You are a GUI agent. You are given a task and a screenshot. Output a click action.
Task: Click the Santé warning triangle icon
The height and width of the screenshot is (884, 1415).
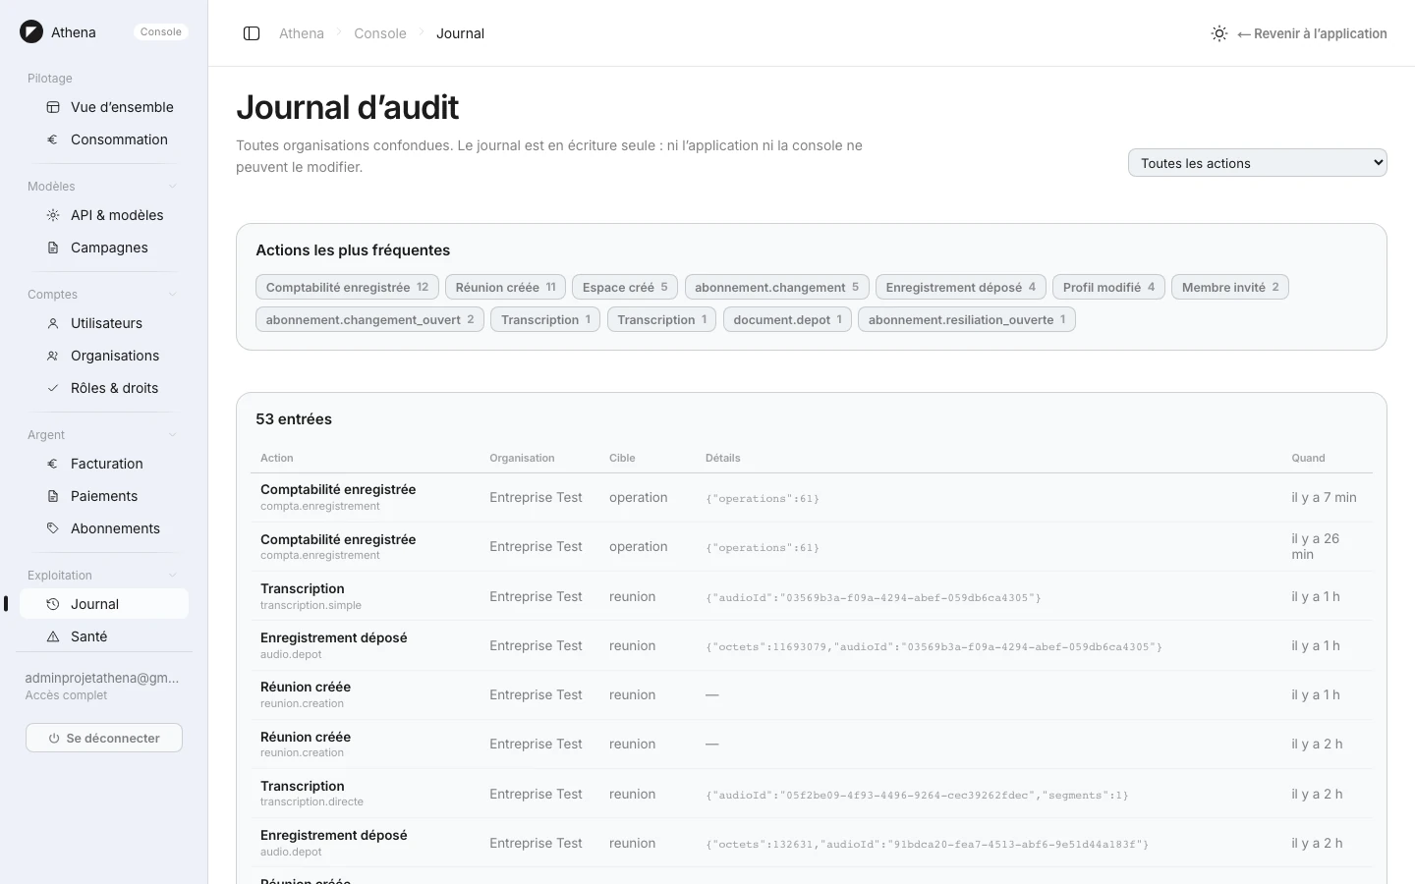(x=53, y=636)
